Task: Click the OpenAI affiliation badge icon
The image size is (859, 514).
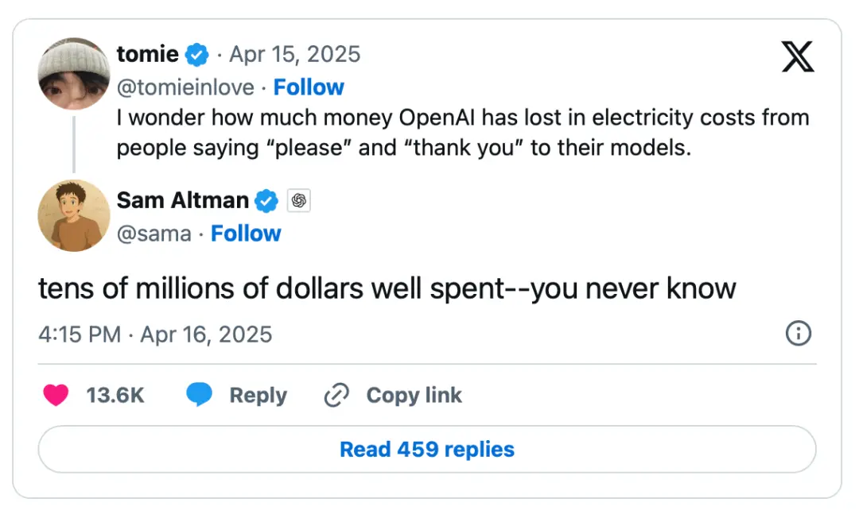Action: click(x=299, y=201)
